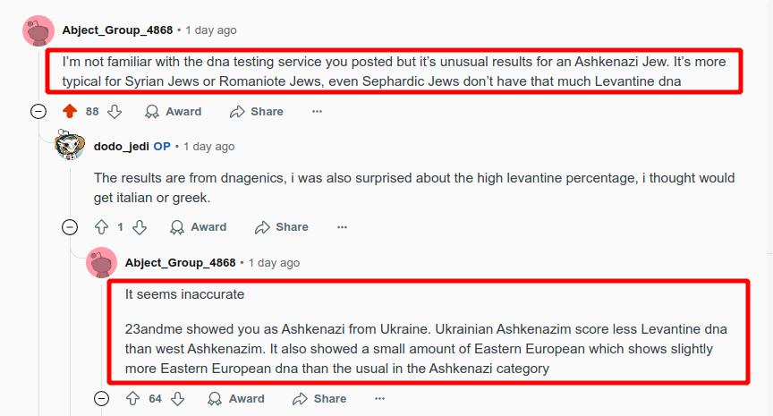Viewport: 773px width, 416px height.
Task: Share dodo_jedi's dnagenics reply
Action: [282, 227]
